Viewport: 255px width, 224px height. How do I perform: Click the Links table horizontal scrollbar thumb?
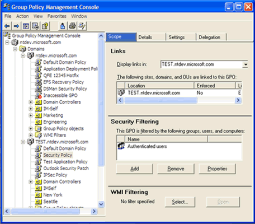point(160,100)
